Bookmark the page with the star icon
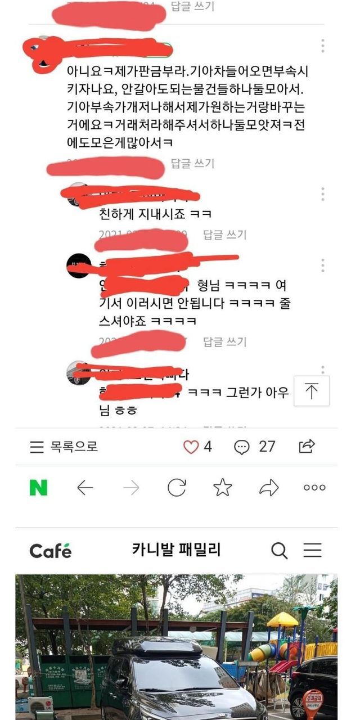 (223, 488)
